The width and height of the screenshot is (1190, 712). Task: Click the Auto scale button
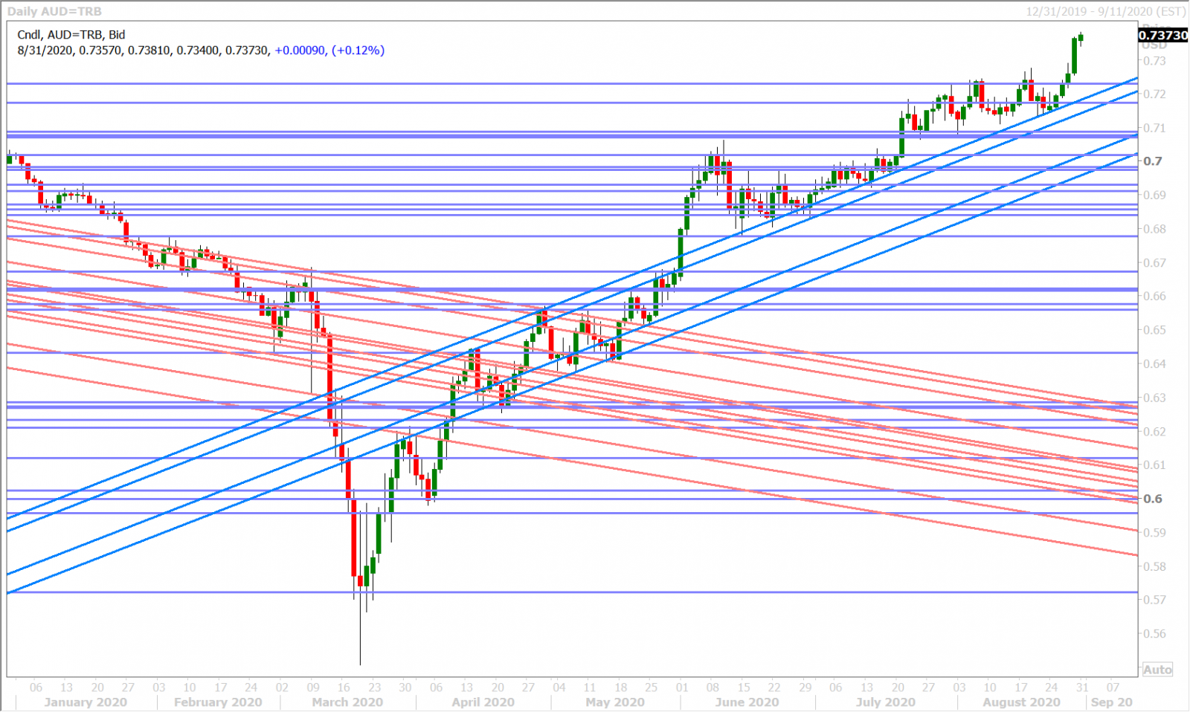tap(1157, 670)
